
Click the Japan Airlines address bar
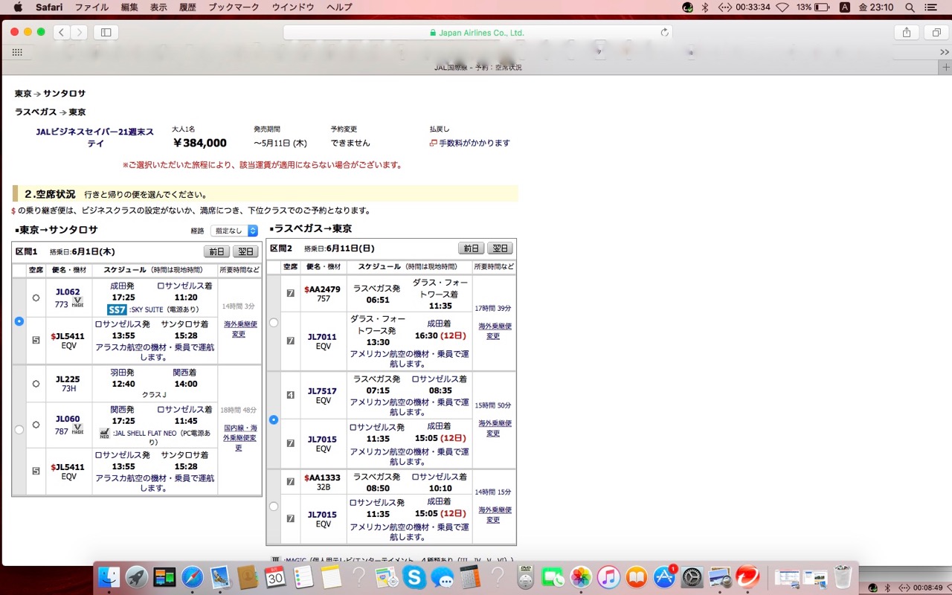coord(477,33)
